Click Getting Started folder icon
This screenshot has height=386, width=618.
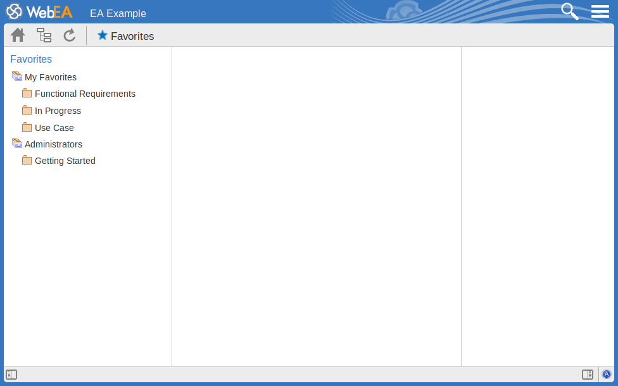click(27, 160)
